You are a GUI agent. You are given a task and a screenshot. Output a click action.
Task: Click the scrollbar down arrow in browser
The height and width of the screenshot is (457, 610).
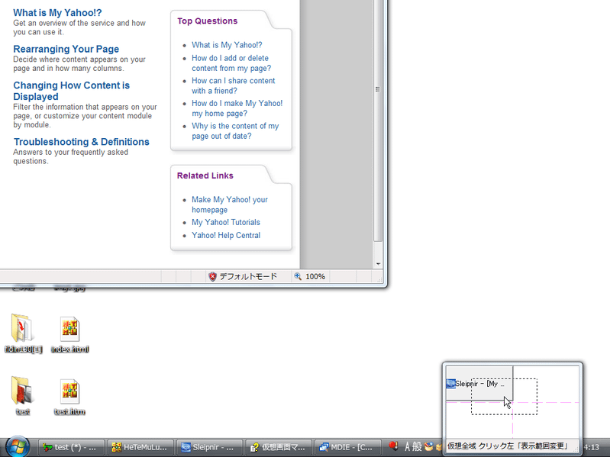(378, 264)
